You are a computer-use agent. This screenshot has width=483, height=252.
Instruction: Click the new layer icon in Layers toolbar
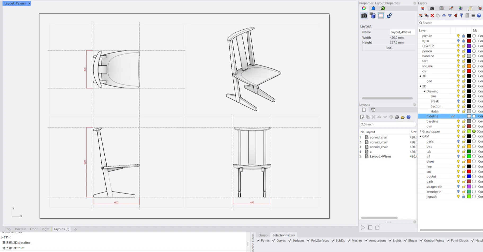point(421,16)
